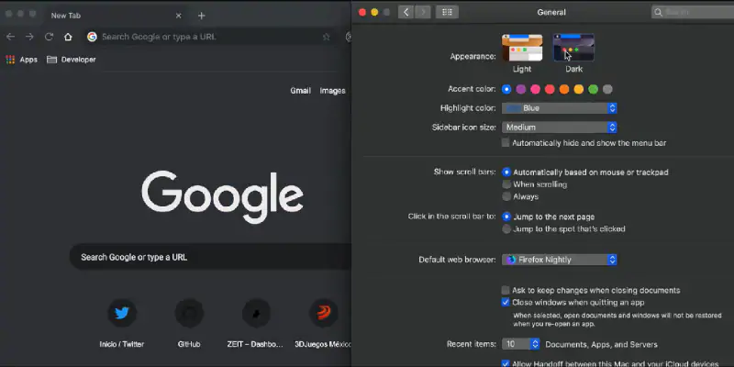Select the purple accent color
The width and height of the screenshot is (734, 367).
point(521,89)
